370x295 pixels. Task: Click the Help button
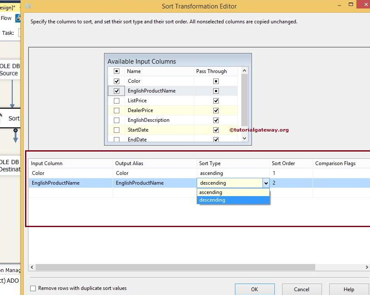349,289
